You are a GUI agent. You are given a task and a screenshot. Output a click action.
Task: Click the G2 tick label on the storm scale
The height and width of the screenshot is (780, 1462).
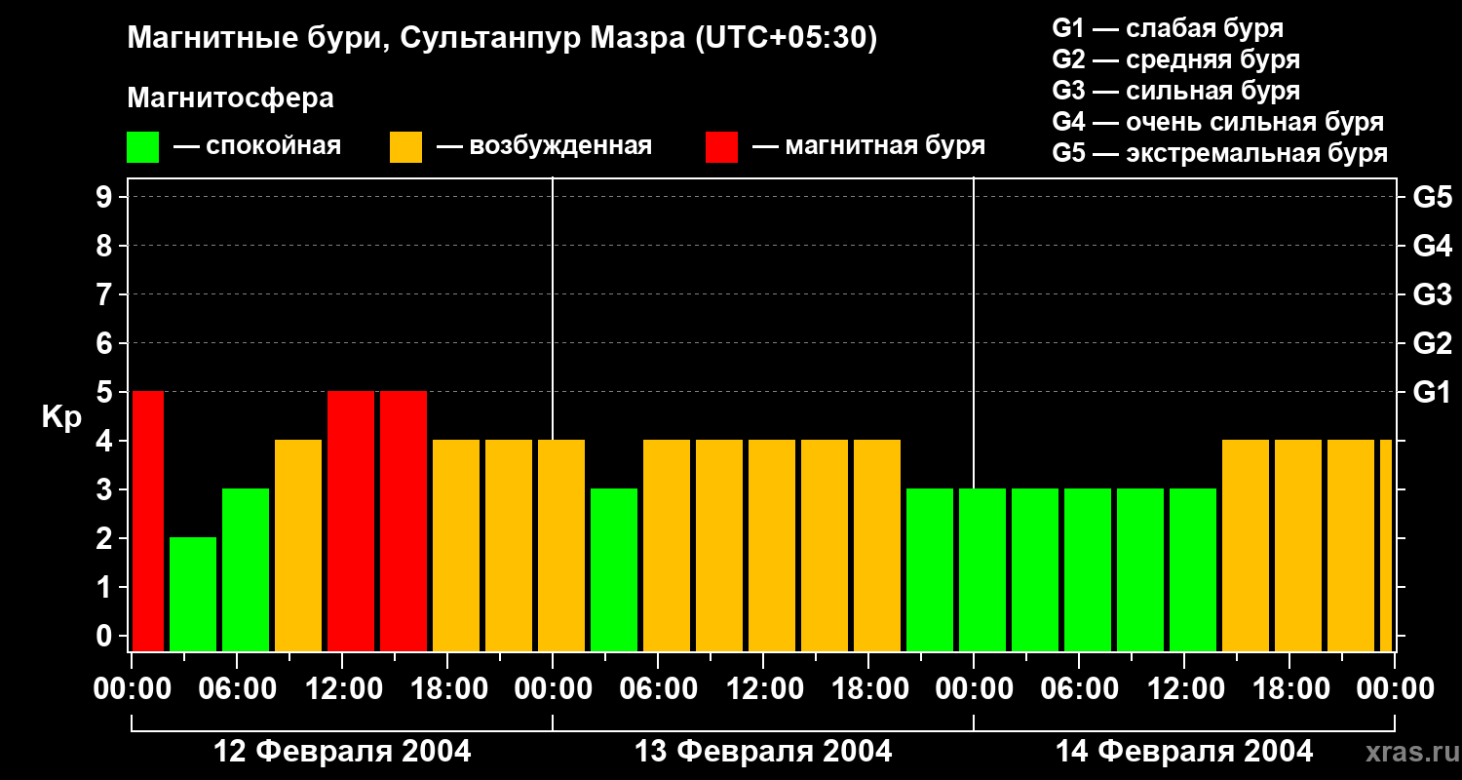click(x=1432, y=343)
